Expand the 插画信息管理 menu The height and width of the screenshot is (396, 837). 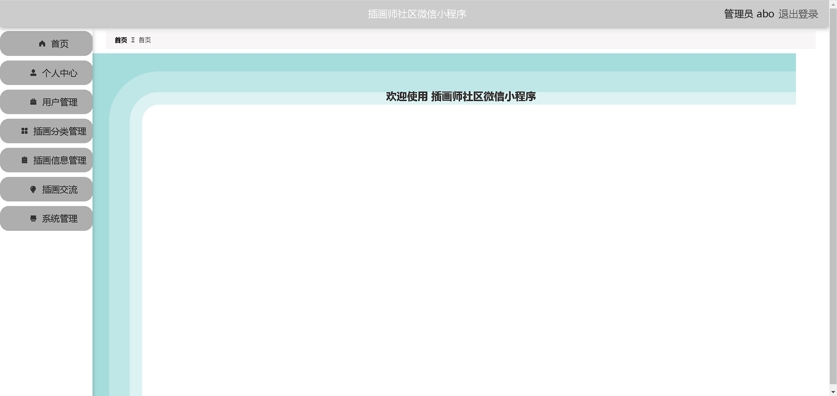pos(60,160)
